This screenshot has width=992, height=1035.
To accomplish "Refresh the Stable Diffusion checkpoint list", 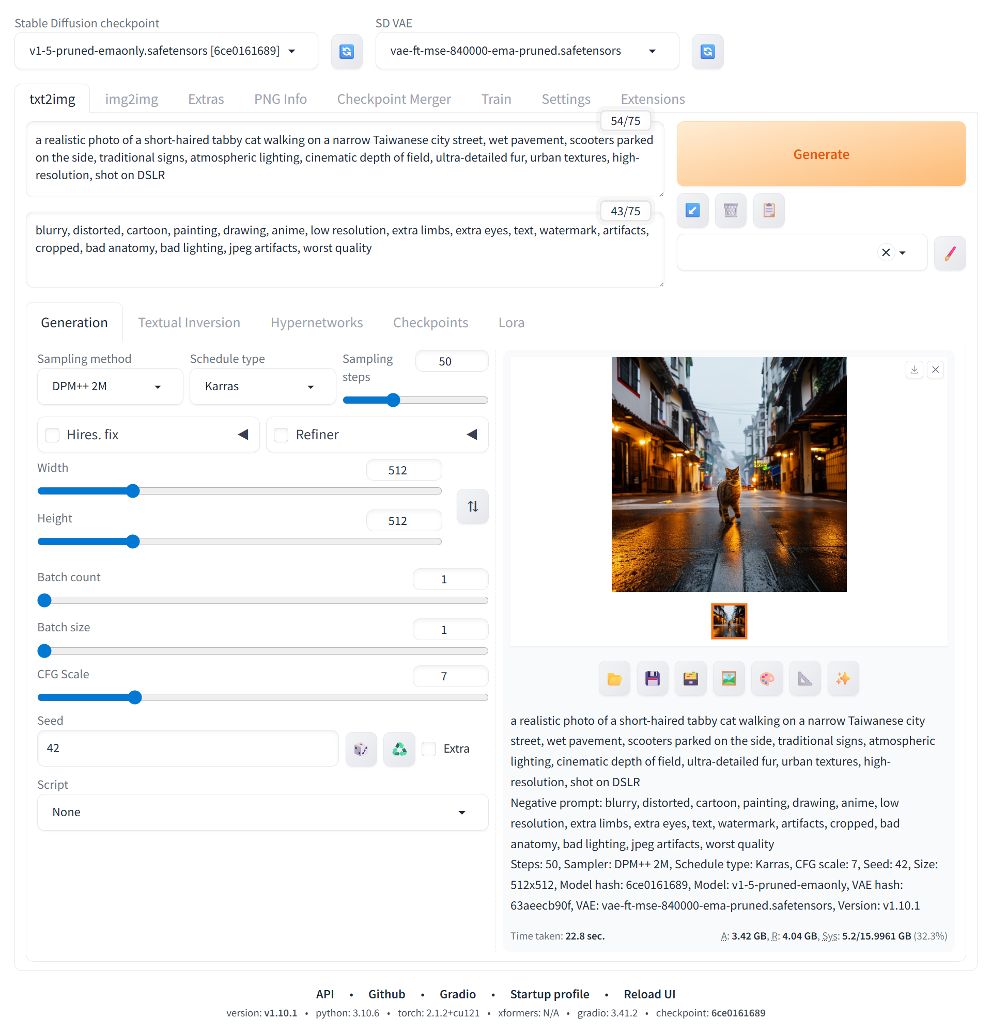I will [x=346, y=51].
